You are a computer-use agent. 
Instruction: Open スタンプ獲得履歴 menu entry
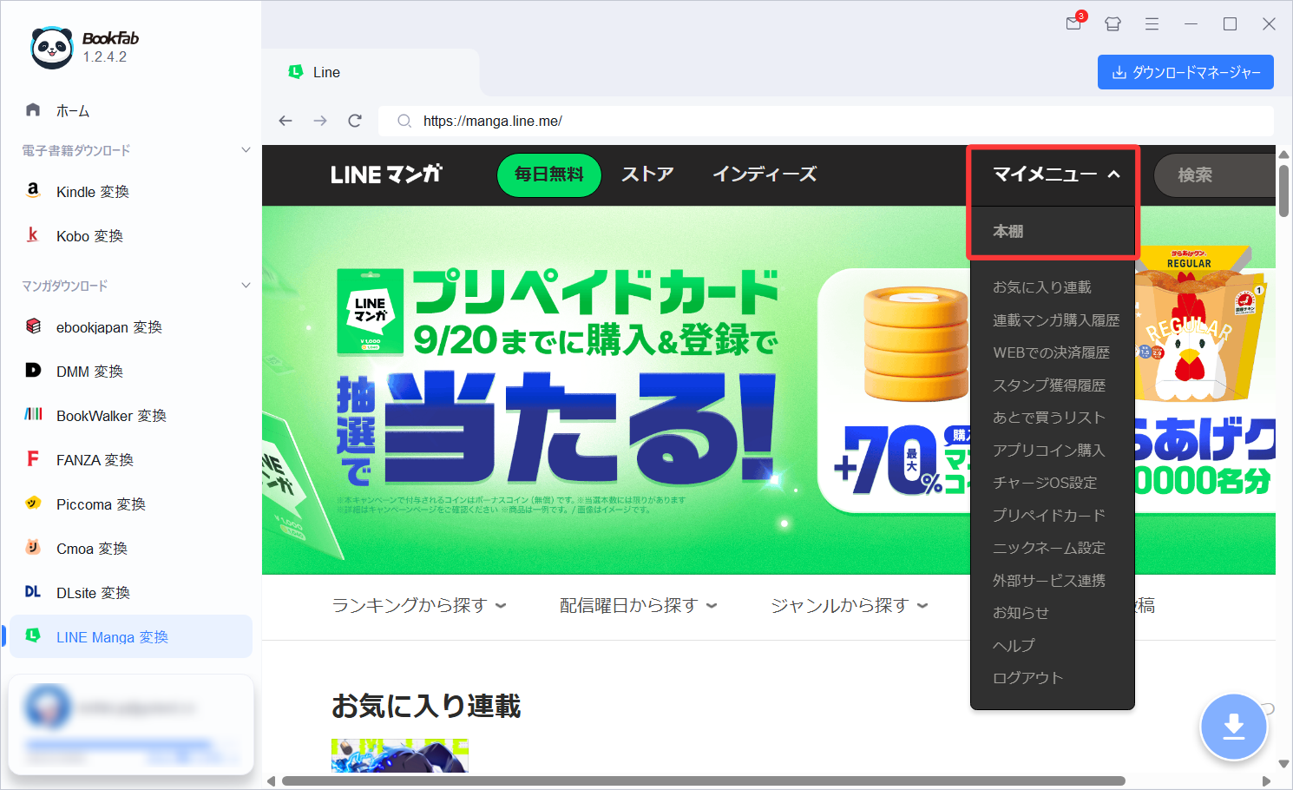[x=1049, y=385]
